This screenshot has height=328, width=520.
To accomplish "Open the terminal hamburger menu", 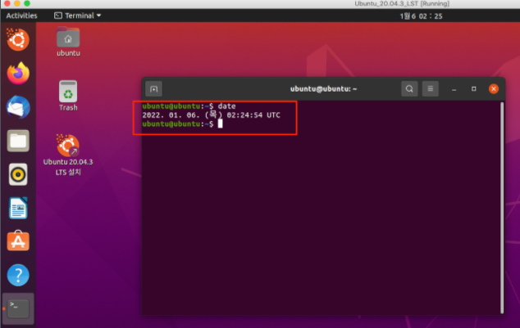I will coord(430,89).
